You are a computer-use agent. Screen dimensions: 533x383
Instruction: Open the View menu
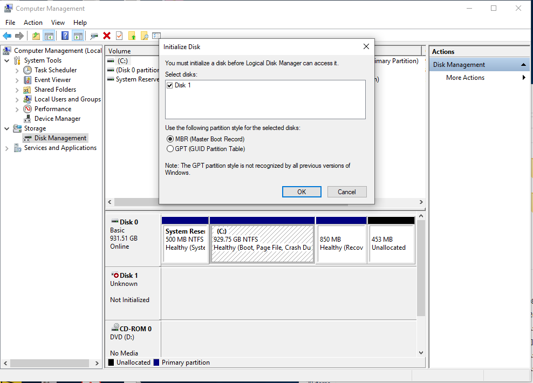pyautogui.click(x=58, y=23)
